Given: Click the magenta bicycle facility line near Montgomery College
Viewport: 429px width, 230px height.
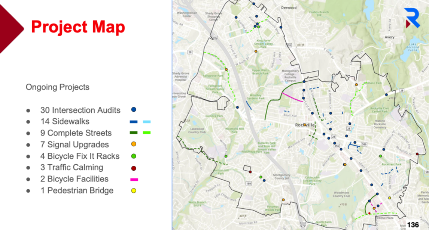Looking at the screenshot, I should coord(292,97).
